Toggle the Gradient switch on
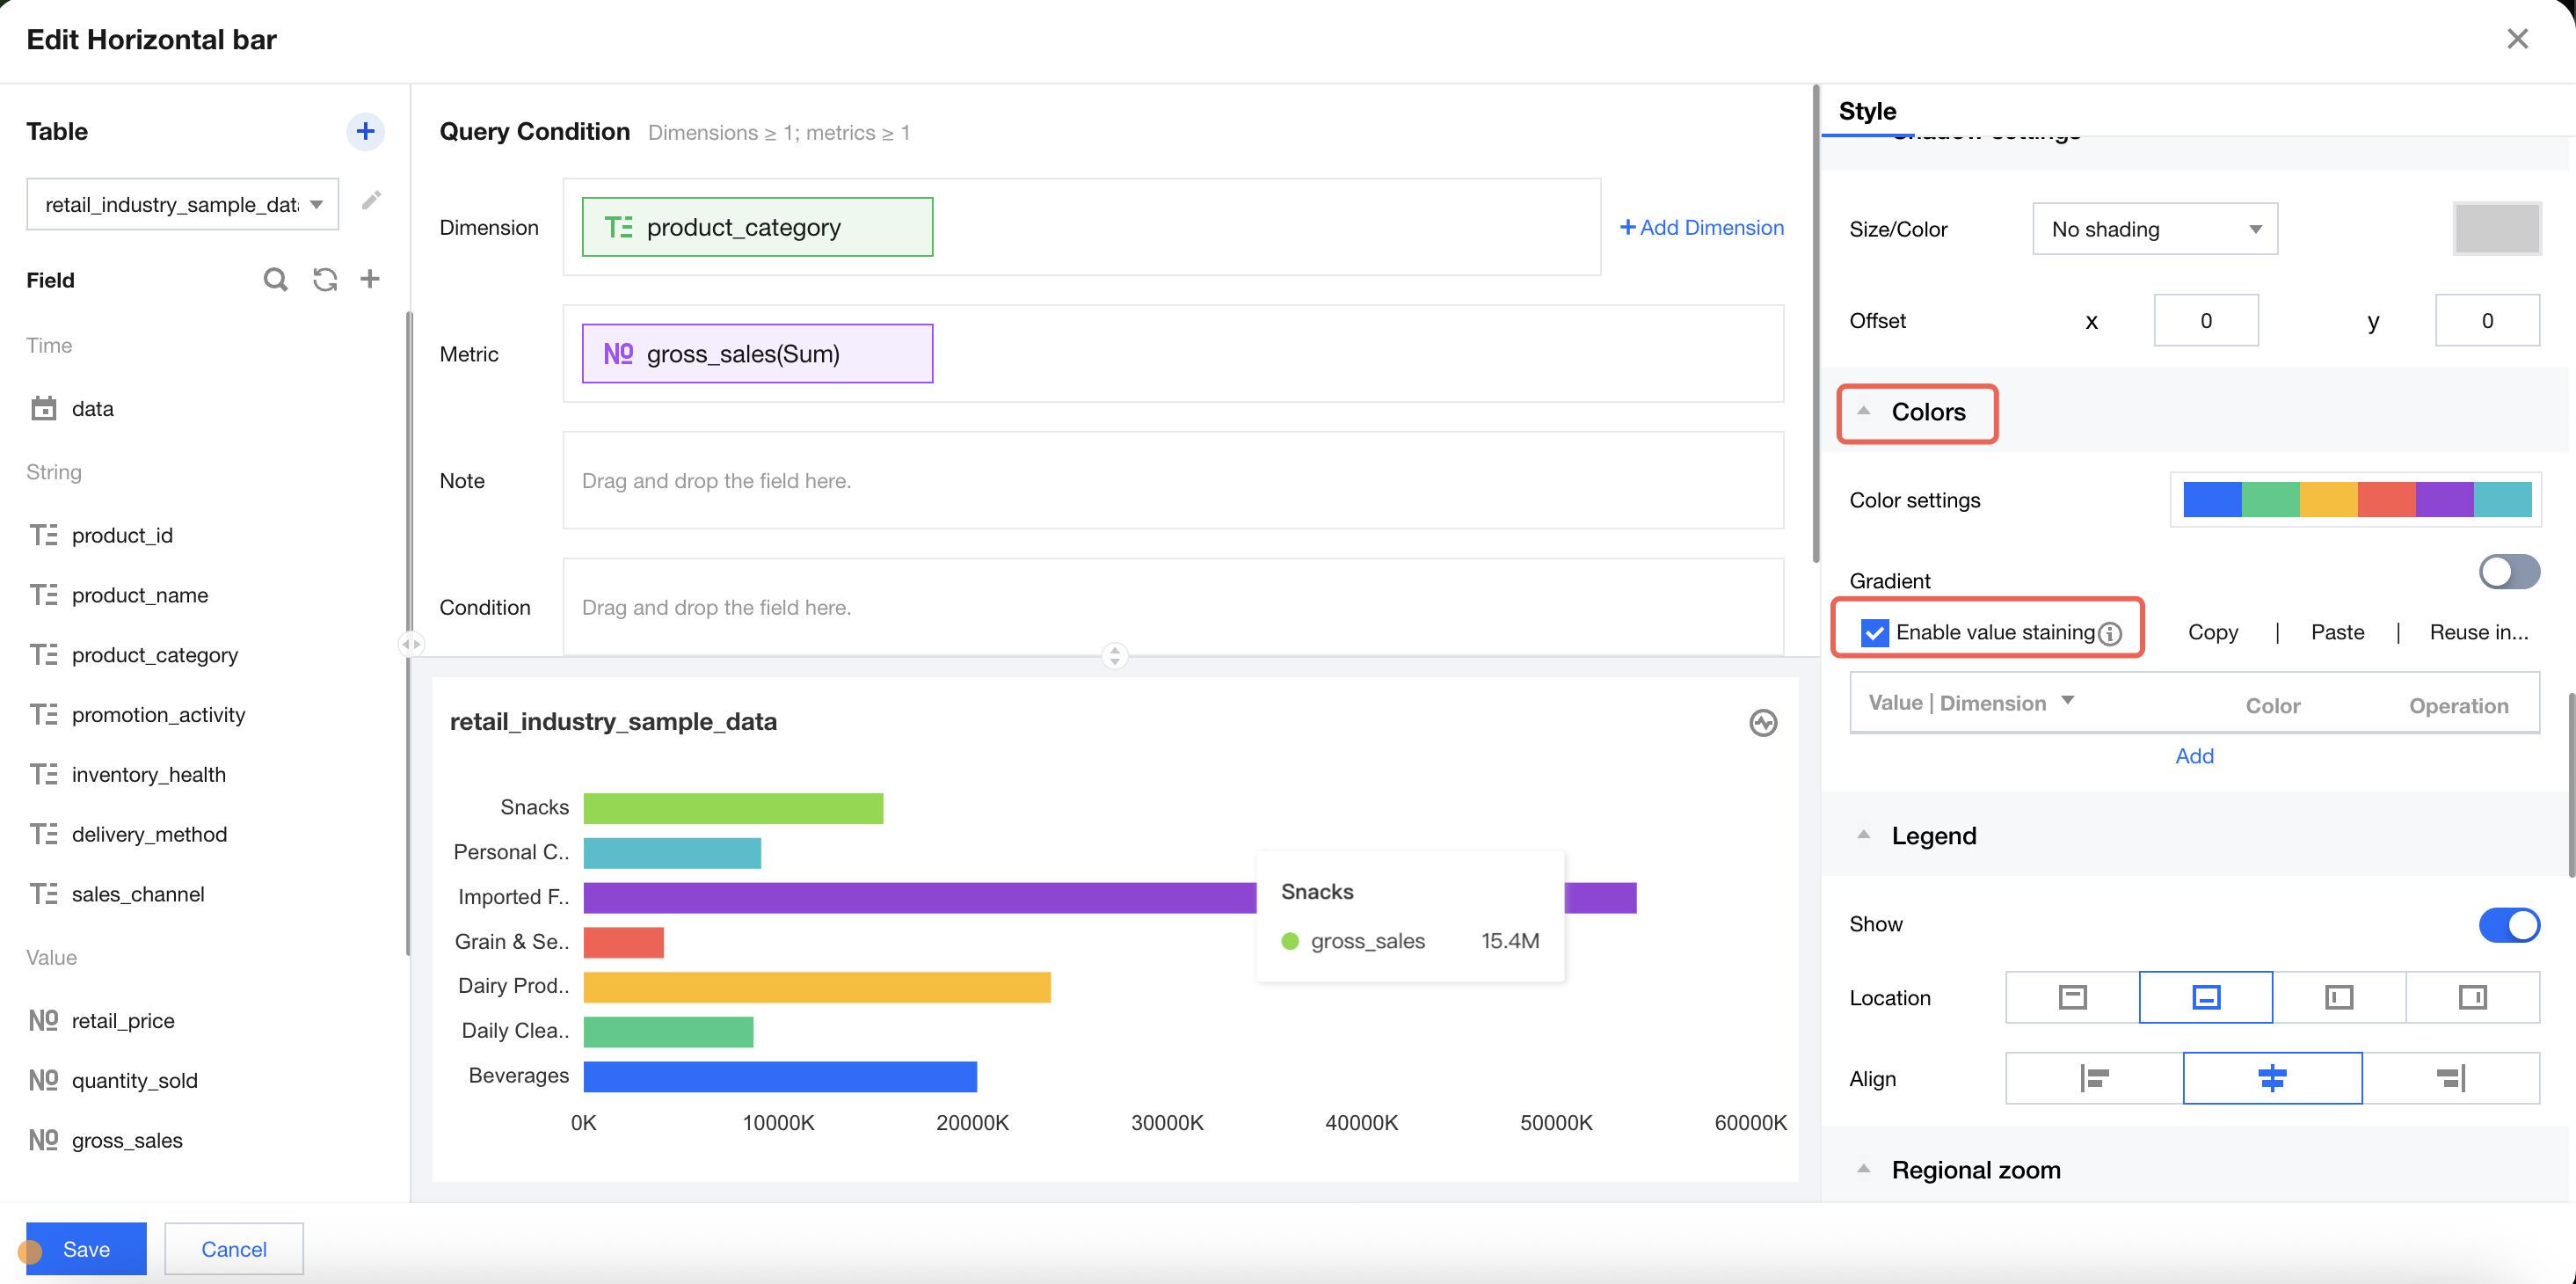Screen dimensions: 2576x1284 click(x=2508, y=572)
